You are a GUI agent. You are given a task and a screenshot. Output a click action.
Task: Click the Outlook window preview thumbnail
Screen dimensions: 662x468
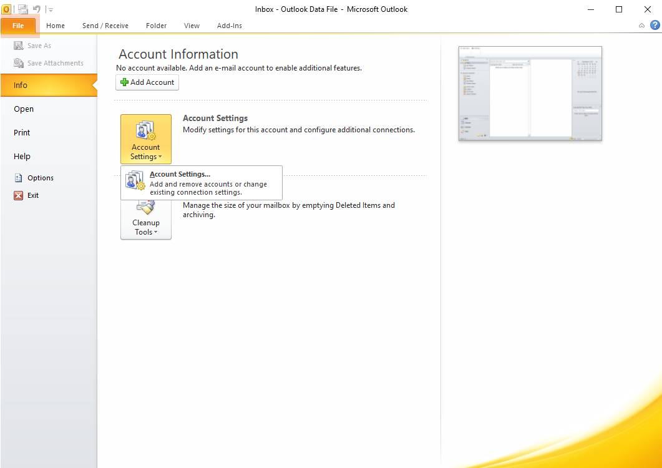point(530,94)
